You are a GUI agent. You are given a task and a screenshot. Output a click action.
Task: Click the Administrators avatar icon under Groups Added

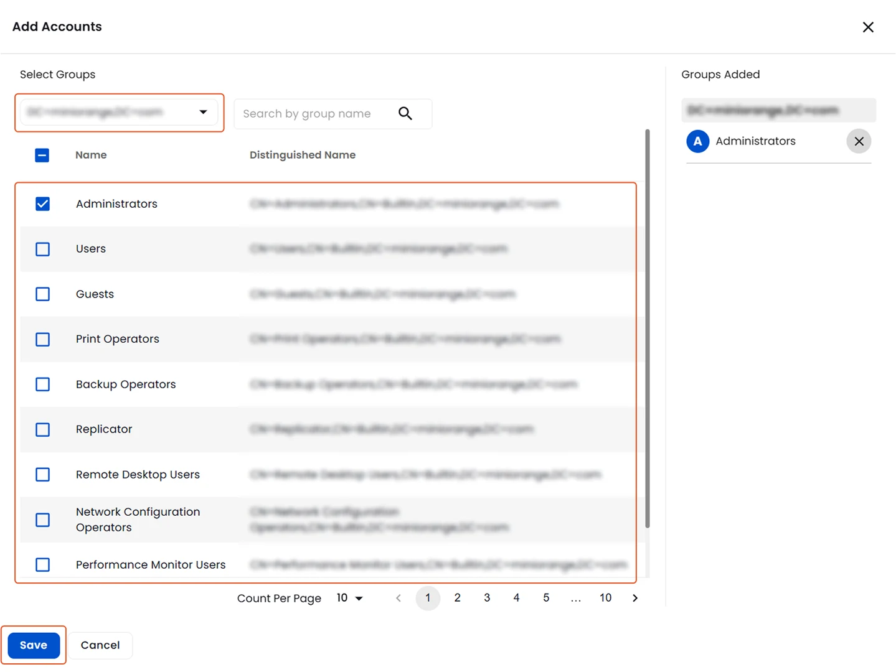(x=697, y=141)
